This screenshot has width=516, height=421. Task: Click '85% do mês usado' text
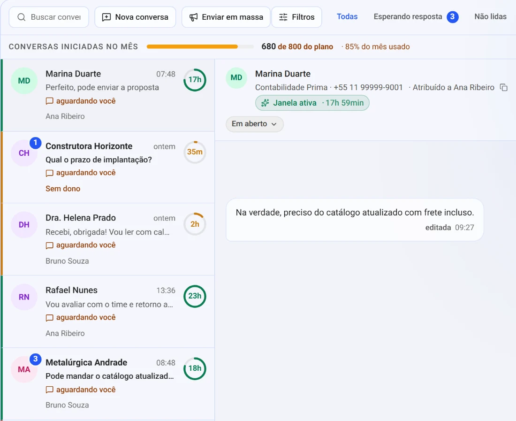(378, 47)
